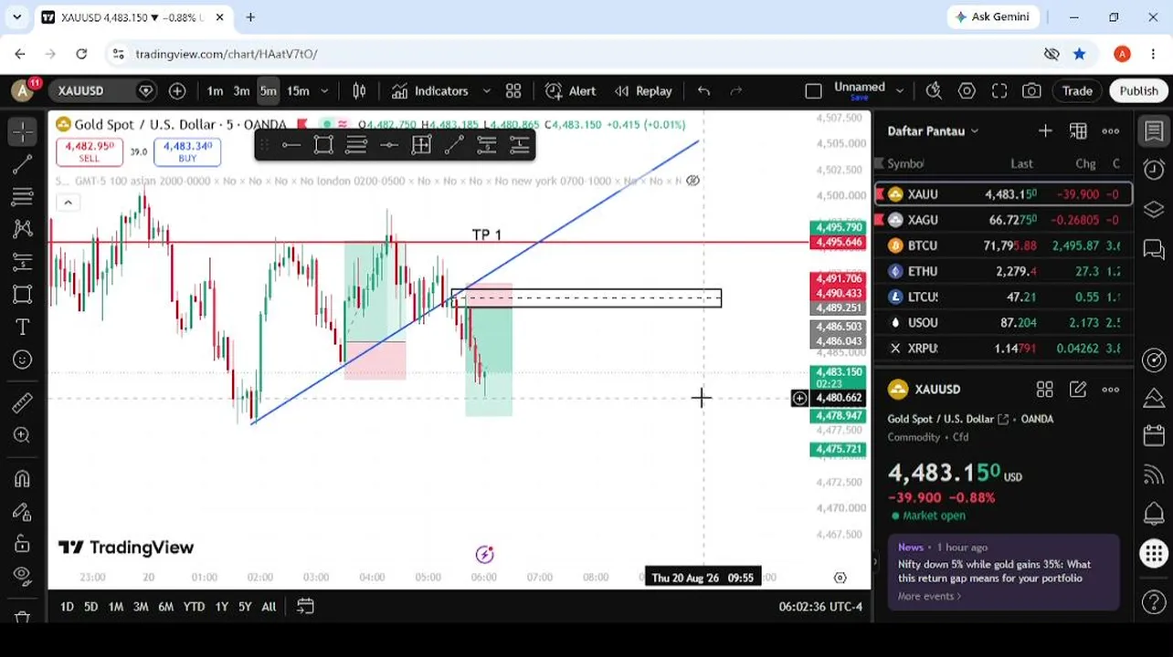This screenshot has height=657, width=1173.
Task: Enter fullscreen chart mode
Action: (999, 91)
